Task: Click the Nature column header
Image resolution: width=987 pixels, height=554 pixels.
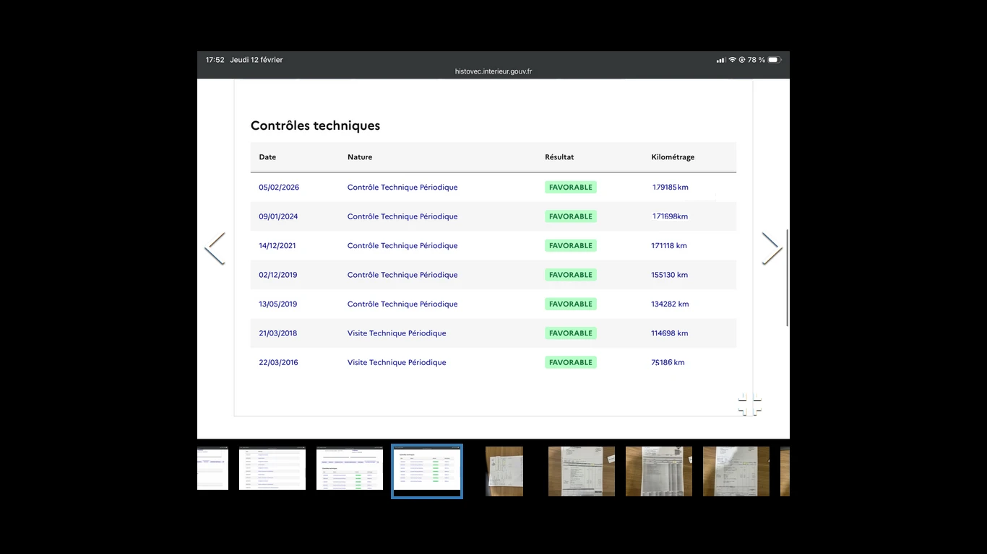Action: (x=360, y=157)
